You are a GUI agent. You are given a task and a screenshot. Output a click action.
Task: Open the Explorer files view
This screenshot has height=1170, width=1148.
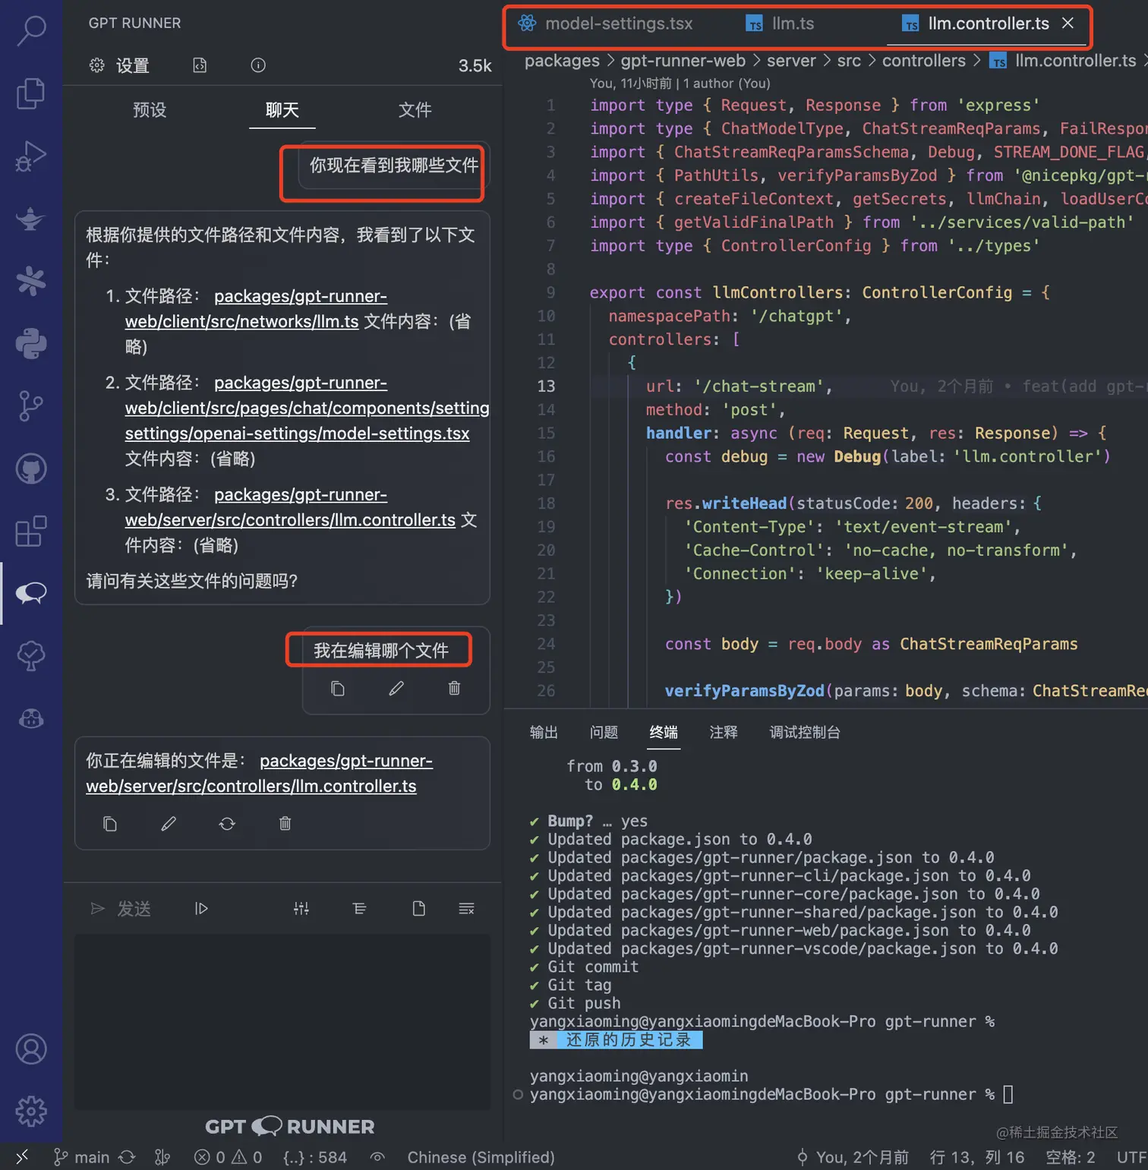pyautogui.click(x=31, y=93)
